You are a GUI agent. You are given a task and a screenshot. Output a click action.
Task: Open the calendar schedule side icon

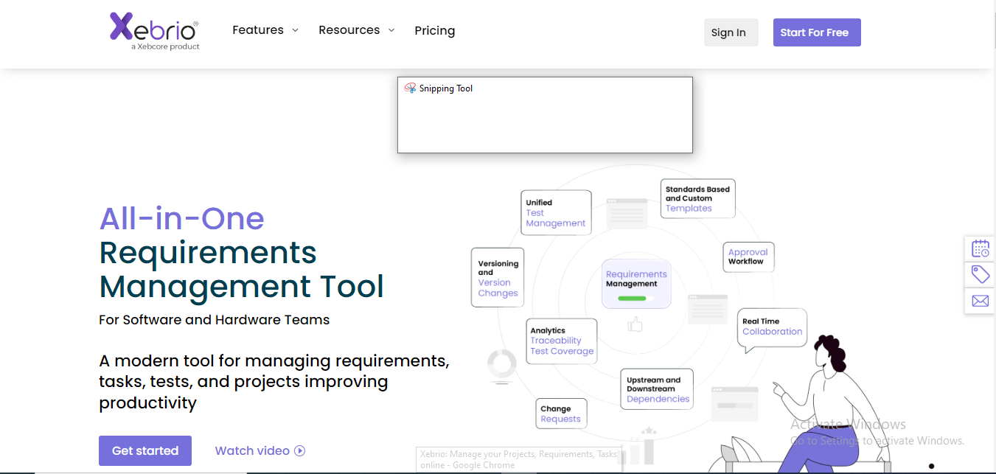pyautogui.click(x=980, y=249)
